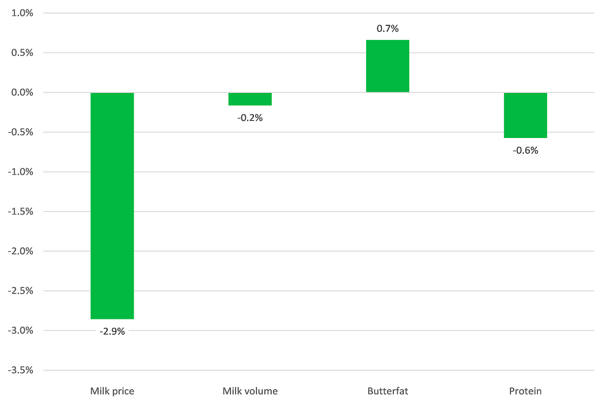This screenshot has width=608, height=405.
Task: Select the Protein category label
Action: coord(525,391)
